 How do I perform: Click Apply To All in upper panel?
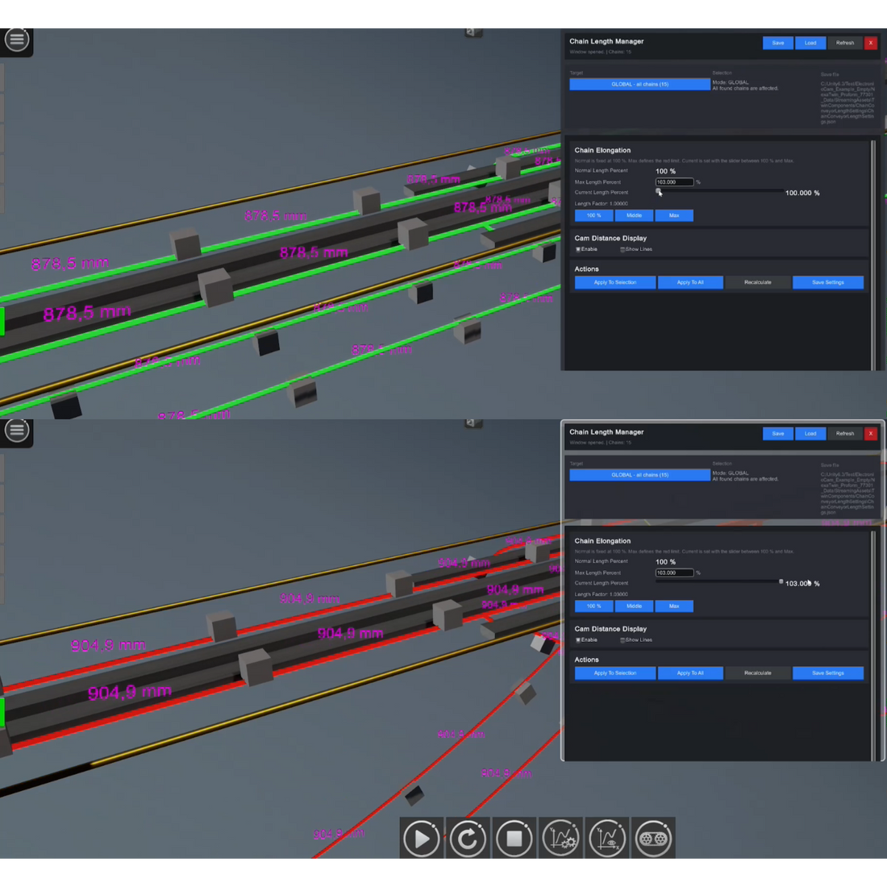click(690, 282)
